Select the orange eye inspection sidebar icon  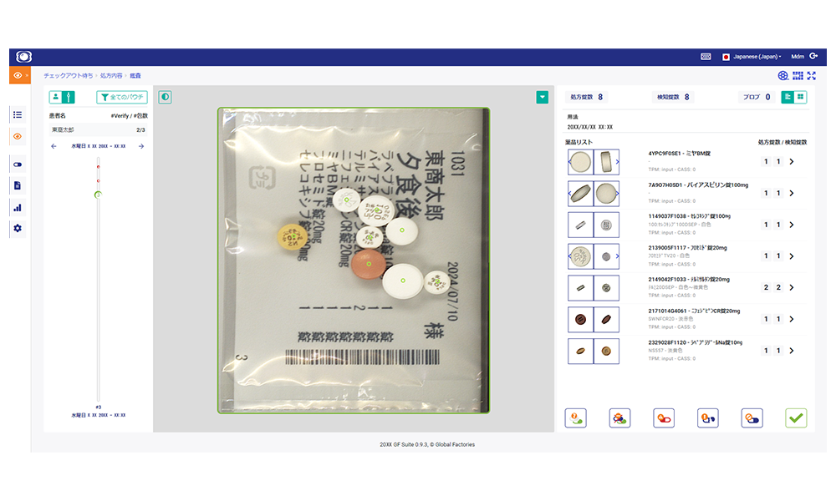point(18,136)
